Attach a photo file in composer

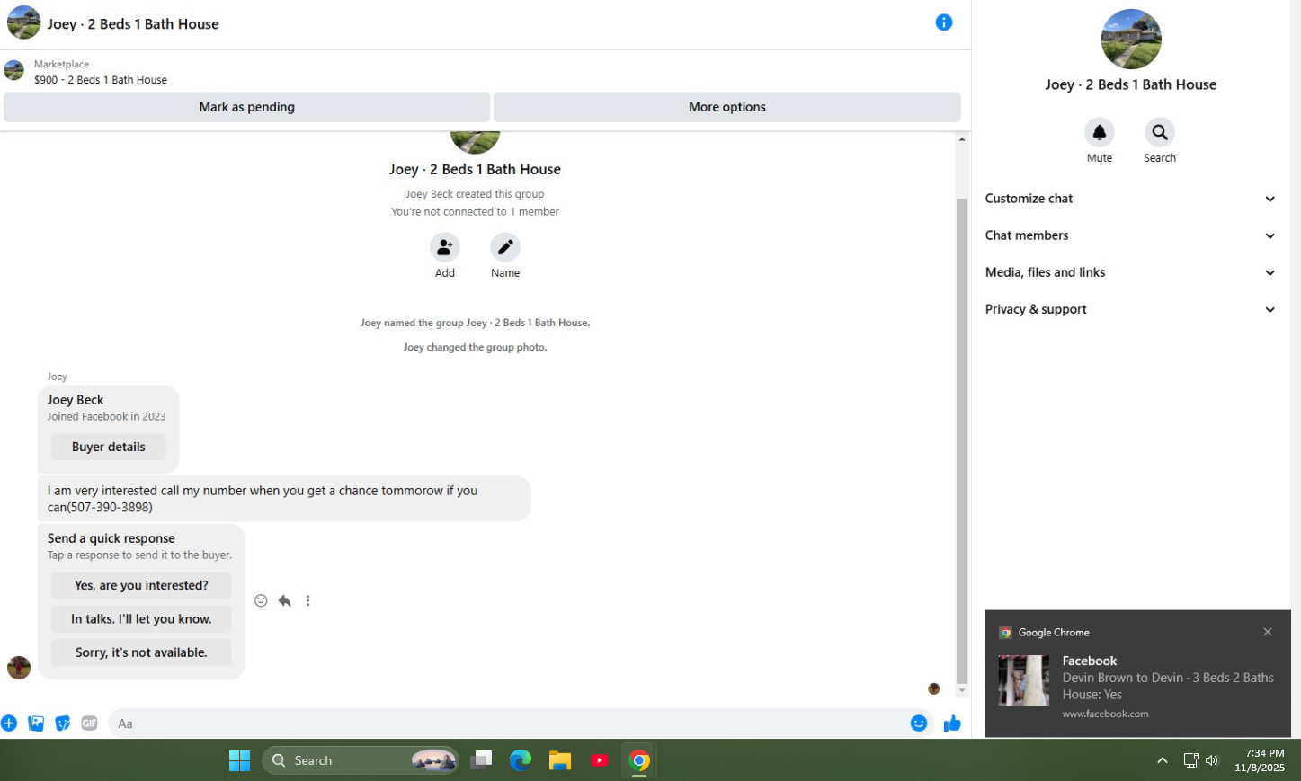36,723
